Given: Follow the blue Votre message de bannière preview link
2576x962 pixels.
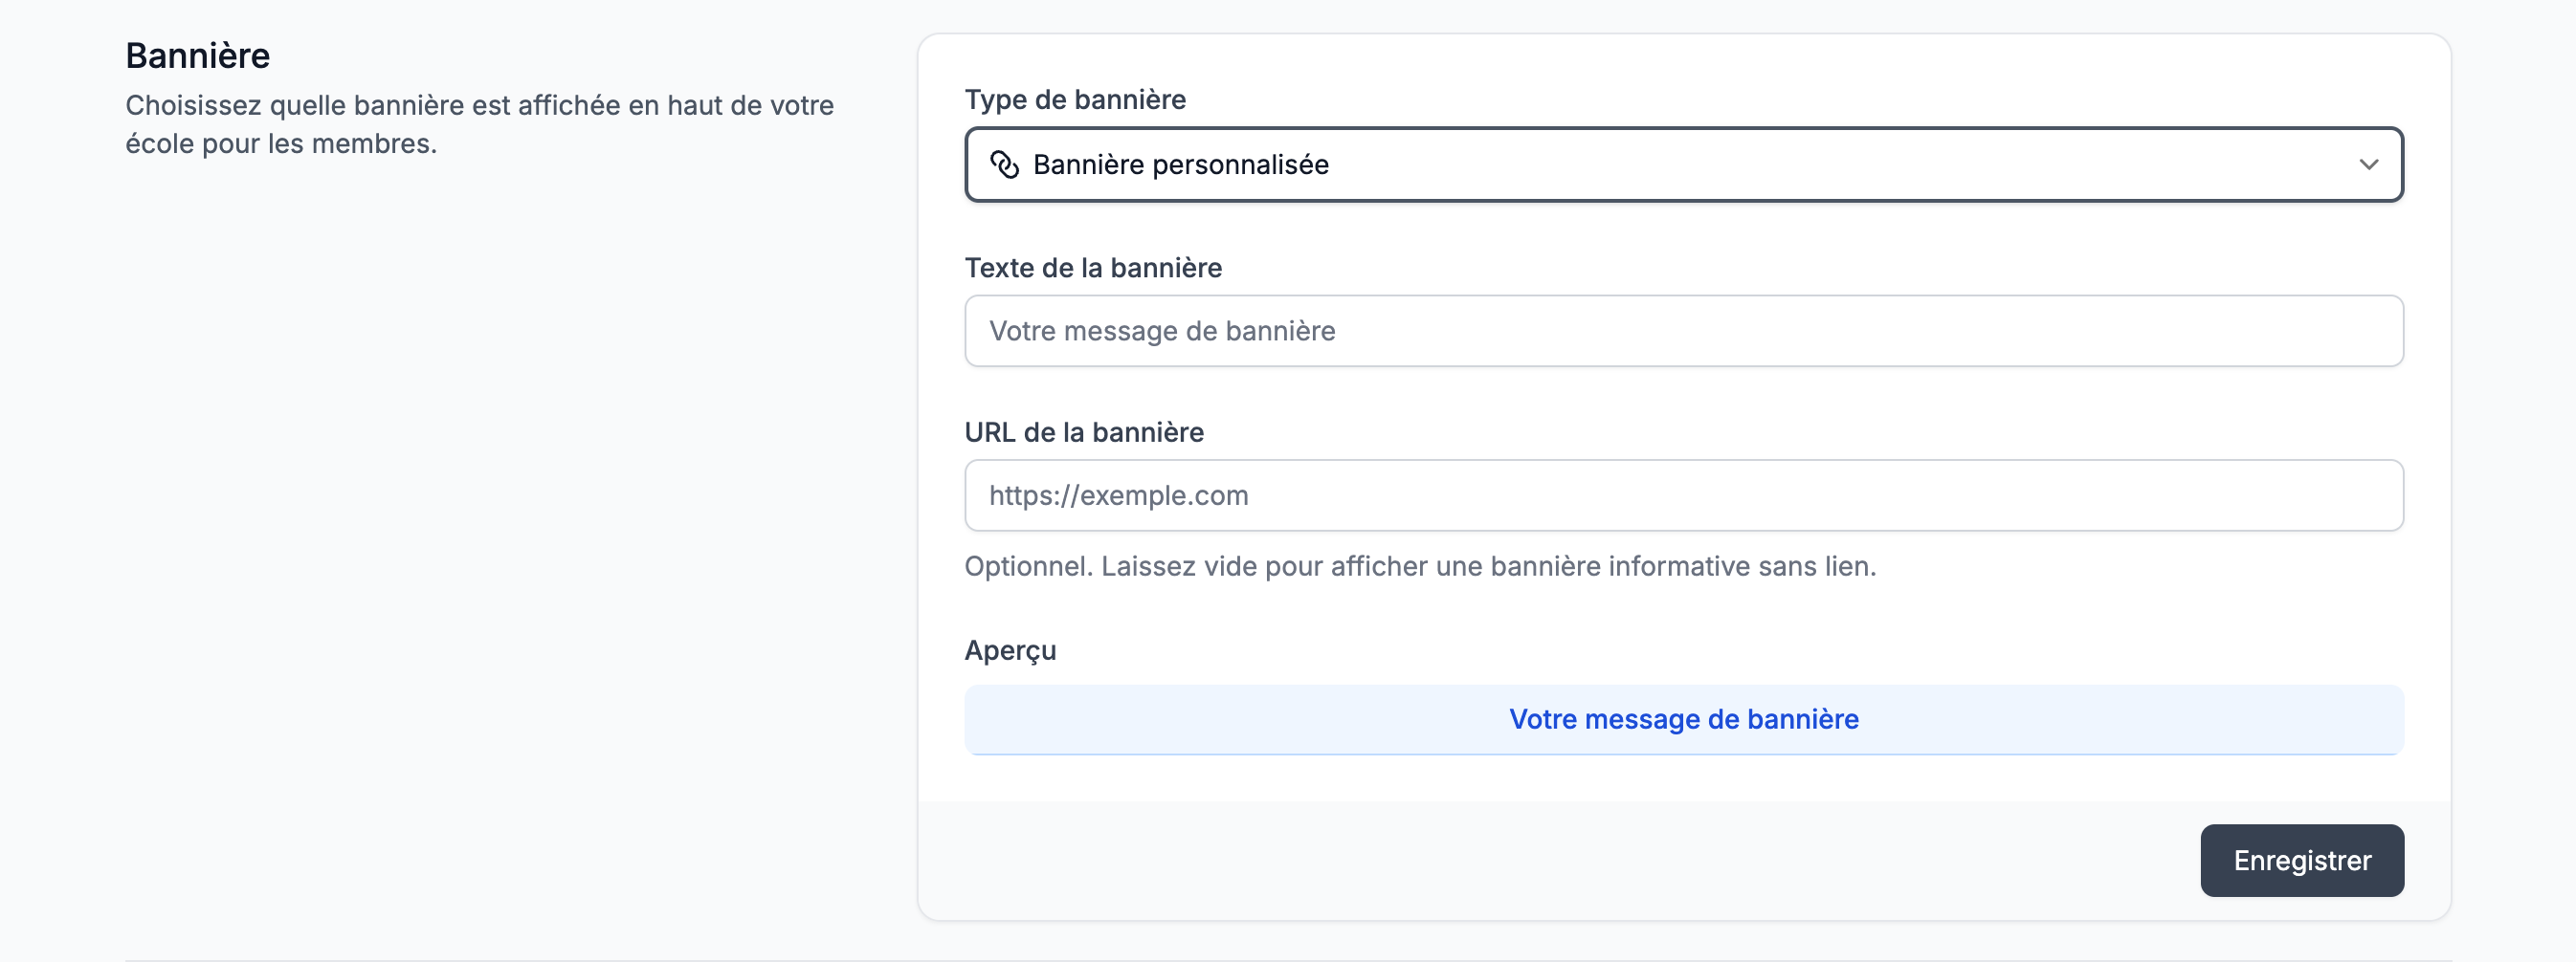Looking at the screenshot, I should coord(1684,719).
